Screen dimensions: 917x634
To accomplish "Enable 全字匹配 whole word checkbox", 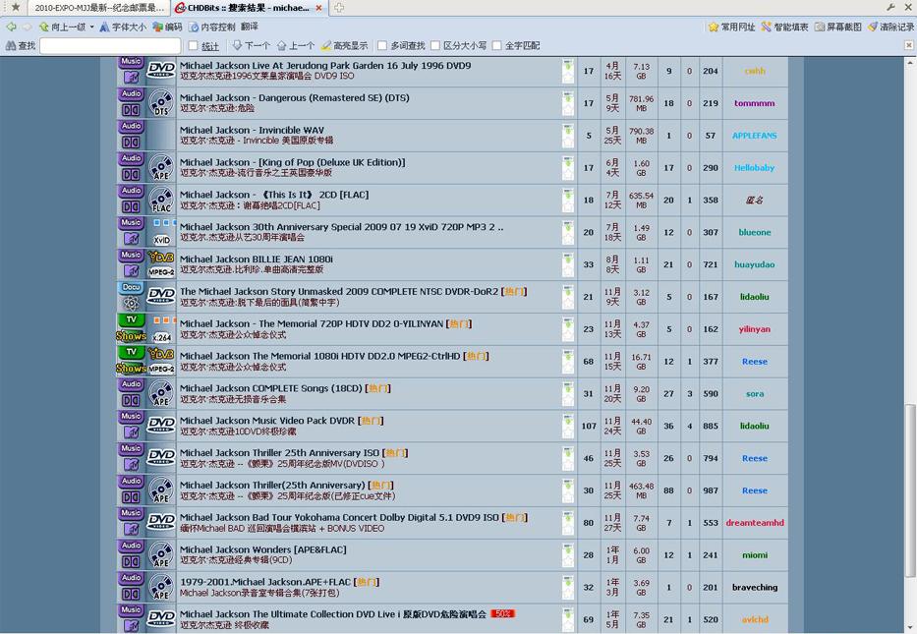I will 497,45.
